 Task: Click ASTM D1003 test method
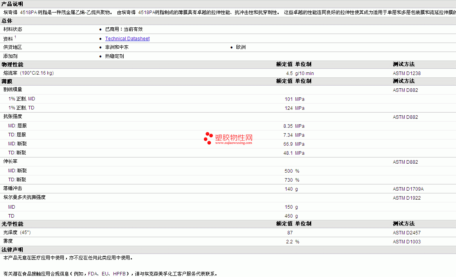tap(407, 242)
